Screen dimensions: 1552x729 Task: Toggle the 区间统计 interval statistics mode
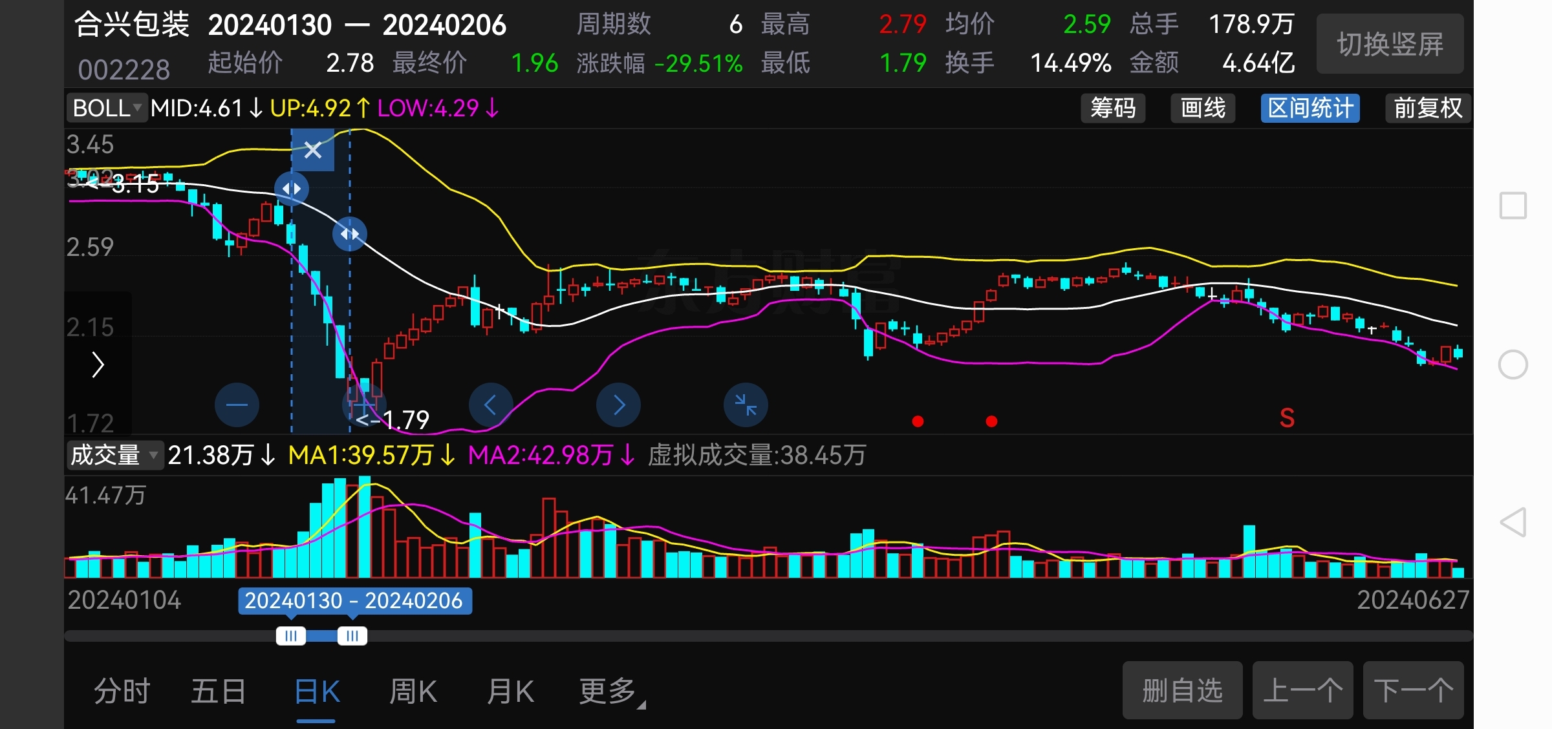(1309, 108)
